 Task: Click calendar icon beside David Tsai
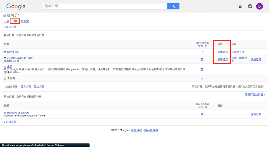[x=5, y=52]
